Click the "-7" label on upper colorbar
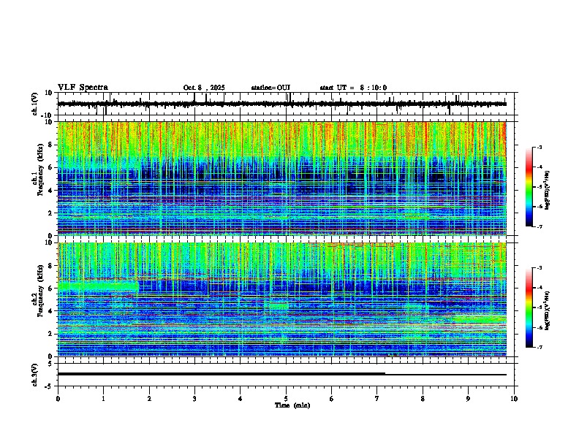The width and height of the screenshot is (579, 447). click(x=540, y=226)
